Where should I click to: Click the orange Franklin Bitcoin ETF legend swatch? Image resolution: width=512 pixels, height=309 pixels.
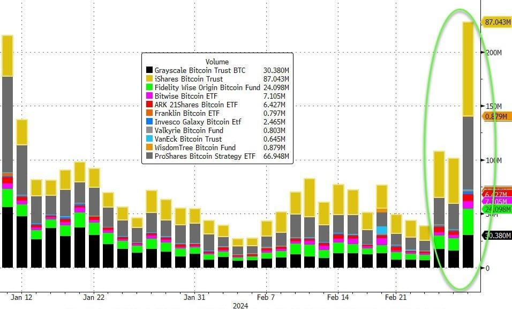click(x=149, y=113)
